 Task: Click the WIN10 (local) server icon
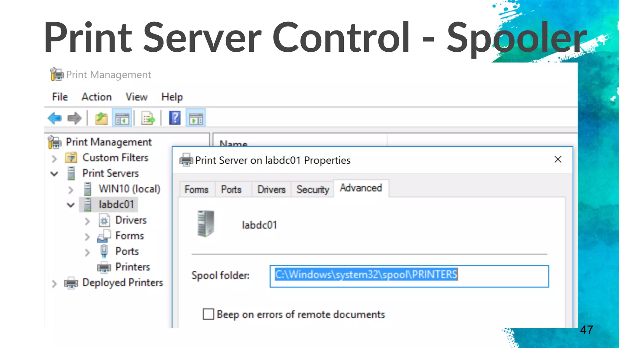[88, 189]
